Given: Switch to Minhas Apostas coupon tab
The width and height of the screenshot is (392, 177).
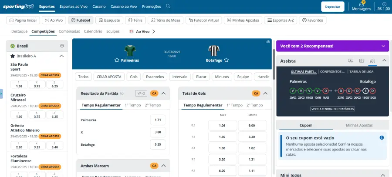Looking at the screenshot, I should coord(359,125).
